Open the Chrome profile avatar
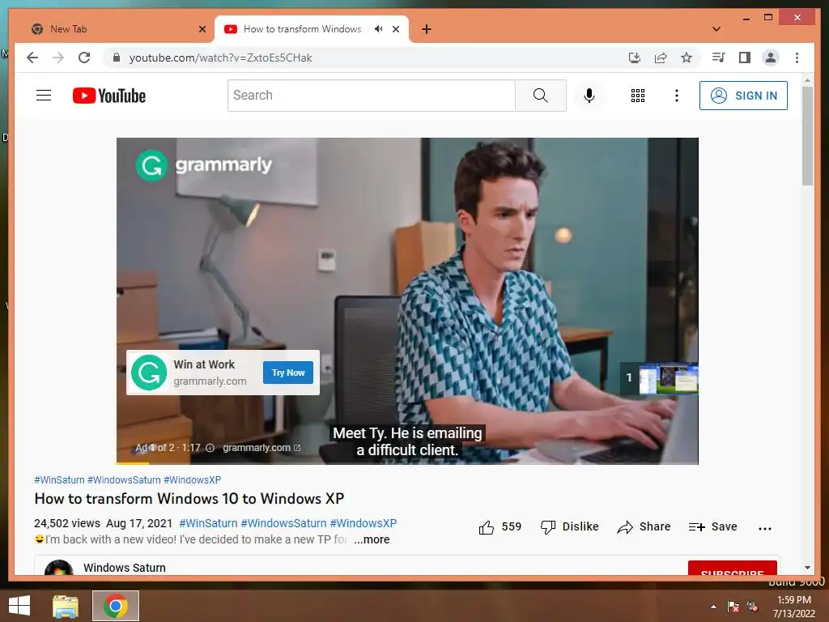 (x=771, y=58)
